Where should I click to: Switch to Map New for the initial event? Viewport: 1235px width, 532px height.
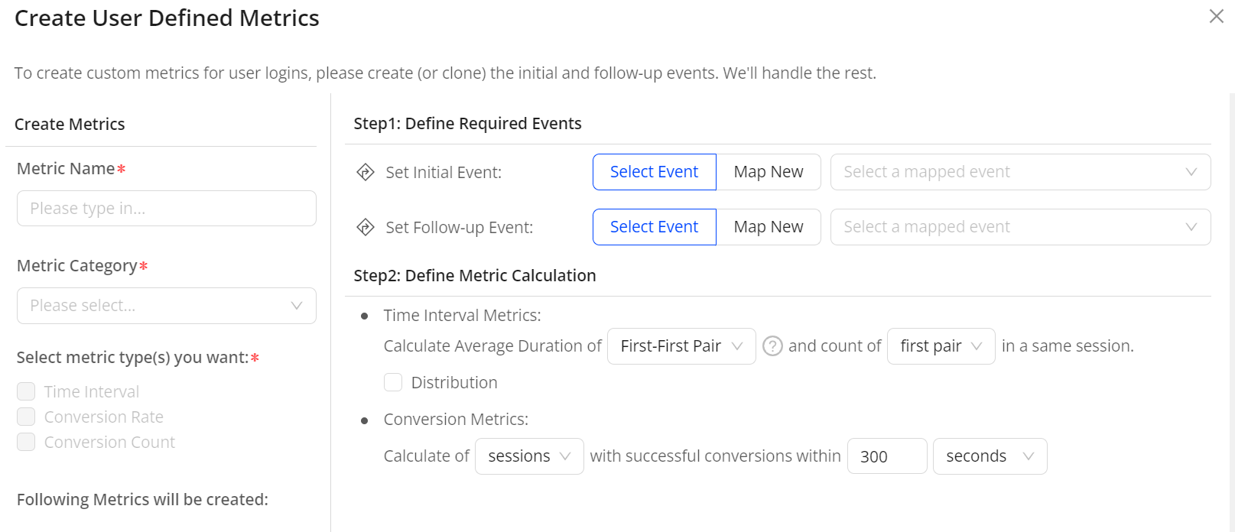(x=768, y=172)
